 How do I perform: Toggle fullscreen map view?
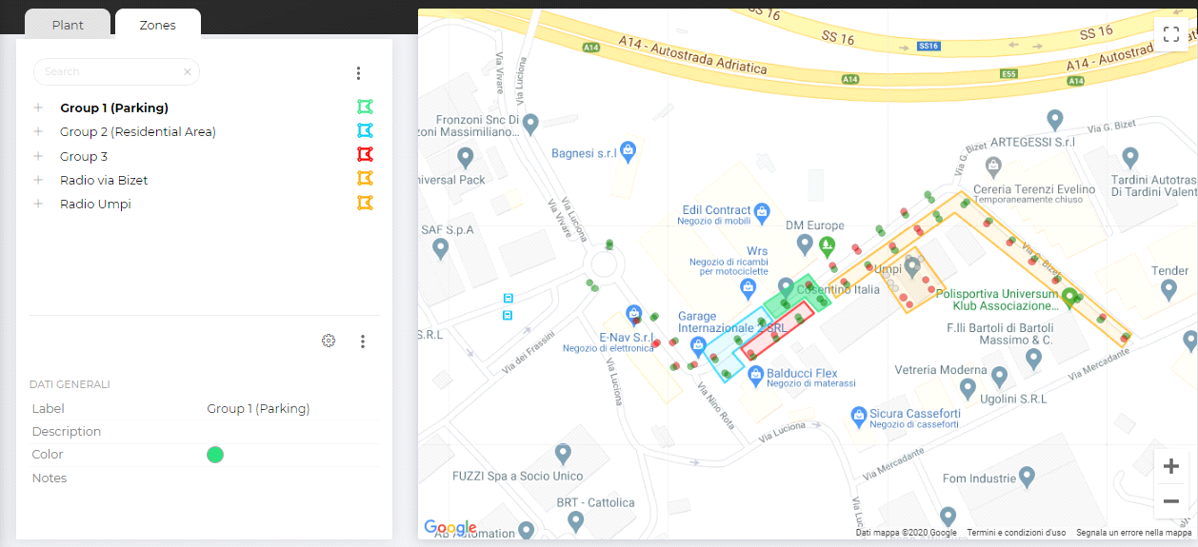(x=1171, y=34)
